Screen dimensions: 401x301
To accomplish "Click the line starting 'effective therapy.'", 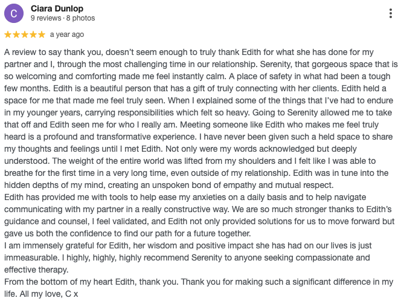I will 33,270.
